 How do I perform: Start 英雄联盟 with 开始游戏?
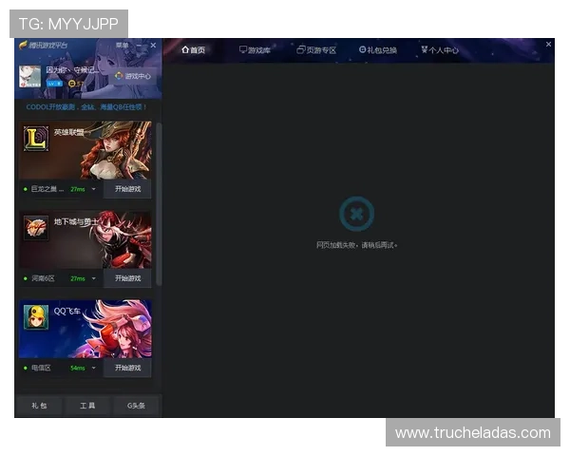(x=127, y=189)
